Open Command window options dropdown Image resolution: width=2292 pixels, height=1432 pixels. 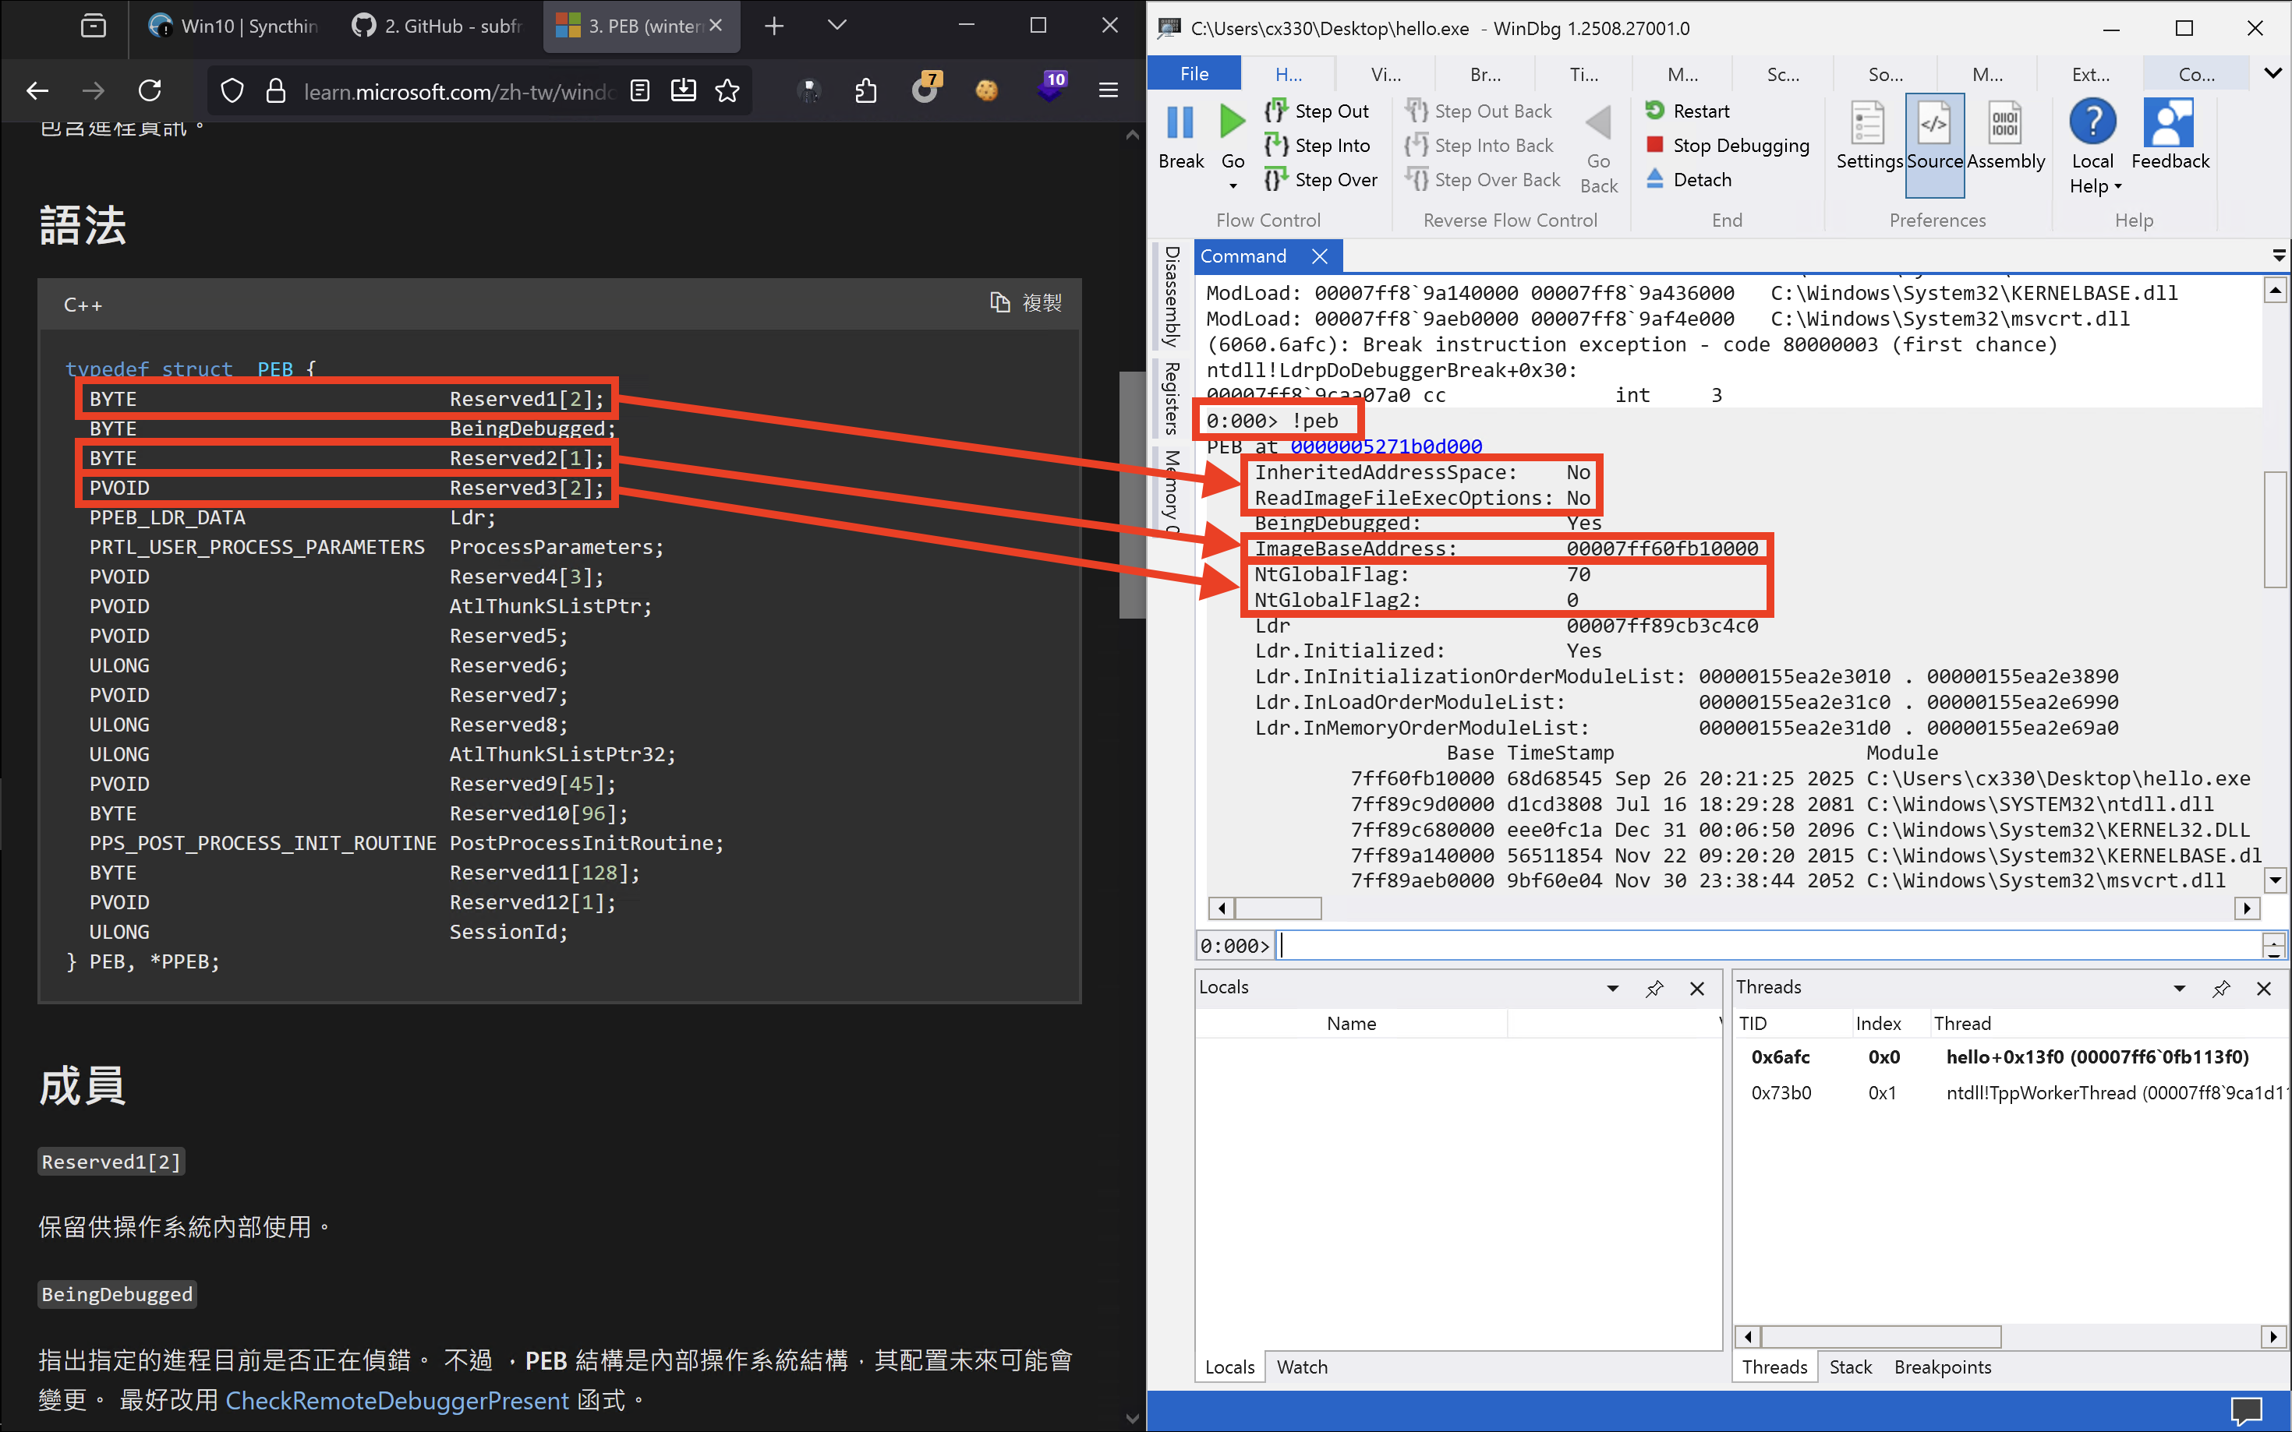tap(2278, 256)
